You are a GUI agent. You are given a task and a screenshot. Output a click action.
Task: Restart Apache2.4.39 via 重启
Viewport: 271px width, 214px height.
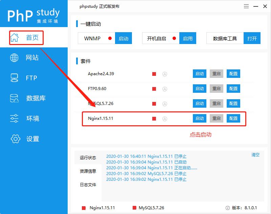(x=217, y=74)
